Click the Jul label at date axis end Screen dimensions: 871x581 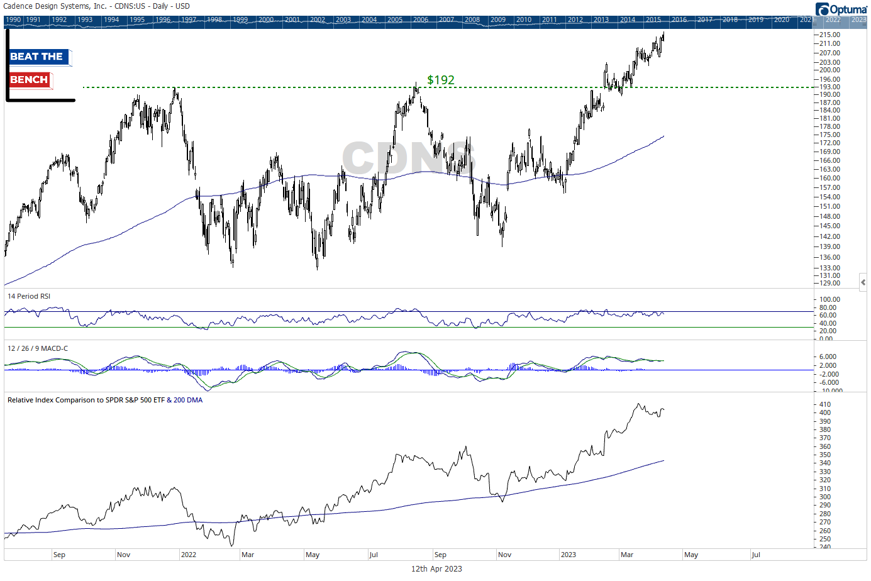pyautogui.click(x=756, y=555)
